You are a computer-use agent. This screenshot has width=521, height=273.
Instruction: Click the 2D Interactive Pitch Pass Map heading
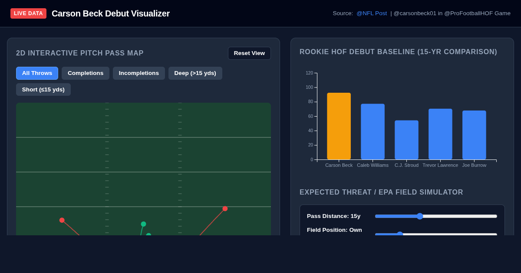point(80,53)
